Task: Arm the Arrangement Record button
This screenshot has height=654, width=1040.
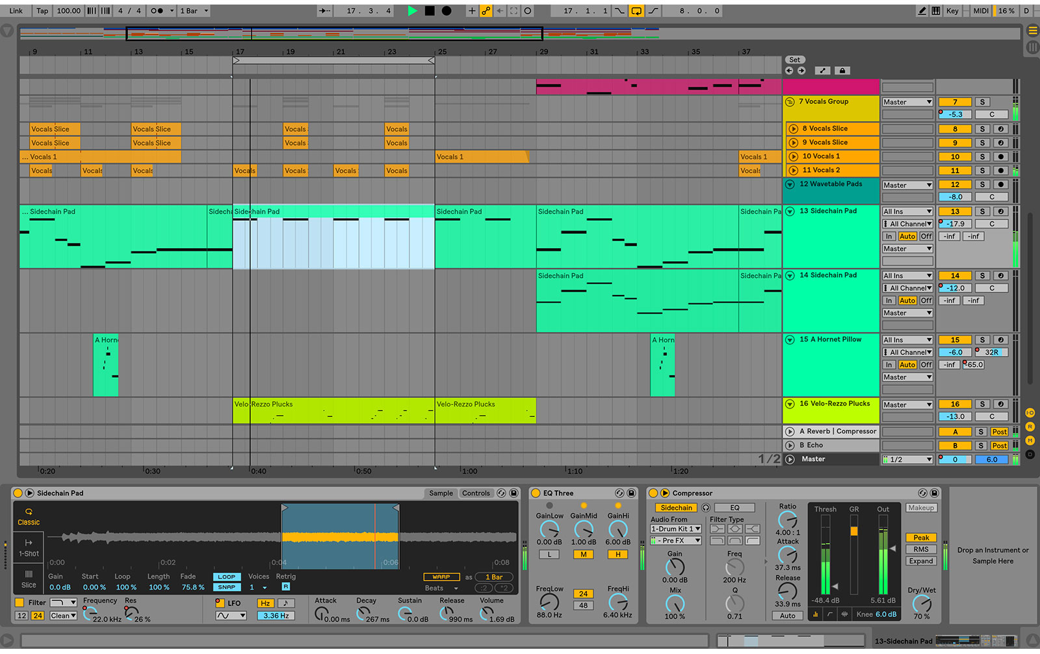Action: [x=447, y=10]
